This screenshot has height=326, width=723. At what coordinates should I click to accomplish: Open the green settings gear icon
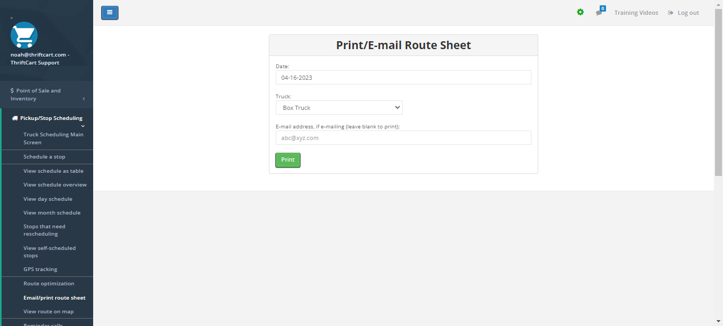tap(580, 12)
